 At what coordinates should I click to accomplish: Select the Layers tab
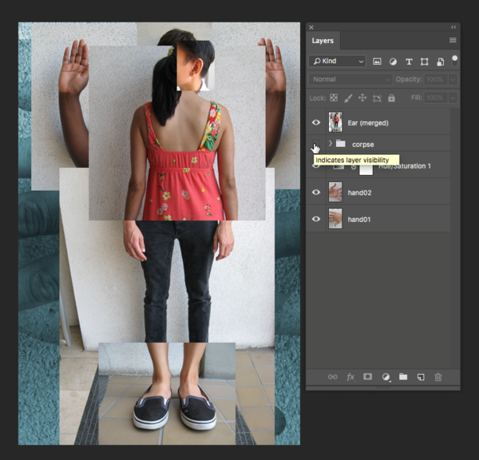coord(323,41)
